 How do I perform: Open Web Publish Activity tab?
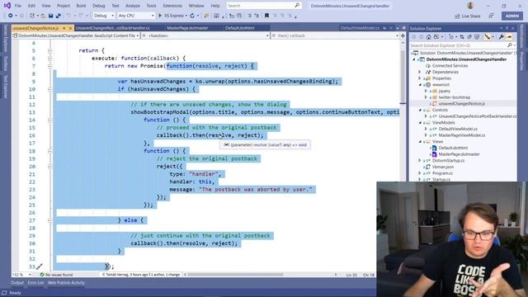pyautogui.click(x=66, y=283)
